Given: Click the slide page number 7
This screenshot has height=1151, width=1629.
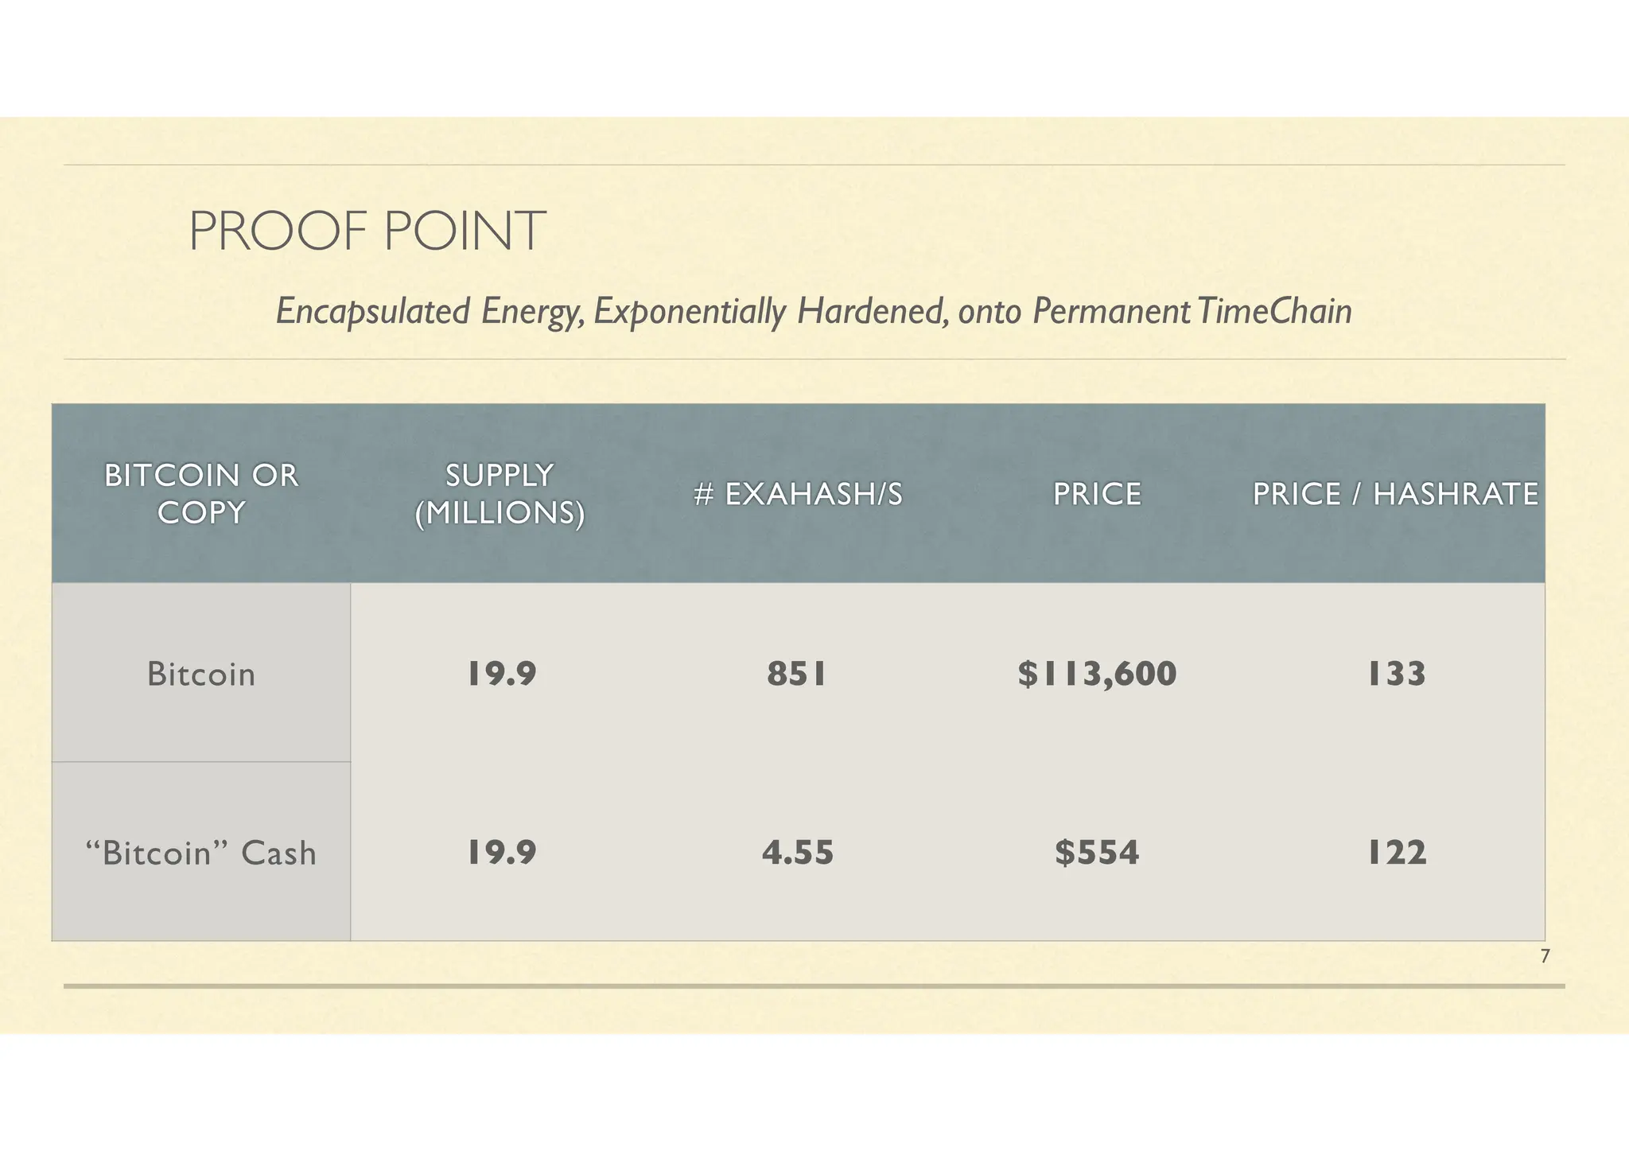Looking at the screenshot, I should (1545, 957).
